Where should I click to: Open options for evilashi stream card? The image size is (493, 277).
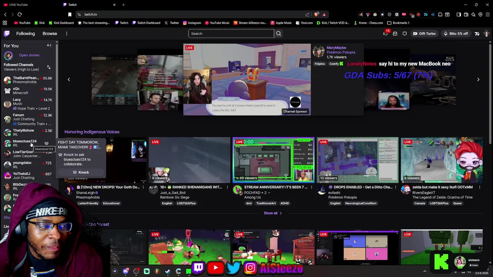coord(396,187)
